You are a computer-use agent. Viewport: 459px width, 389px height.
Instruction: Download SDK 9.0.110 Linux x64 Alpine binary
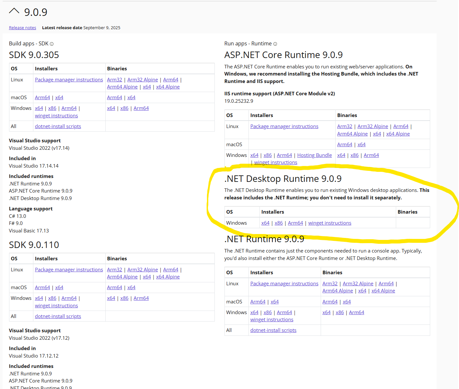click(168, 277)
